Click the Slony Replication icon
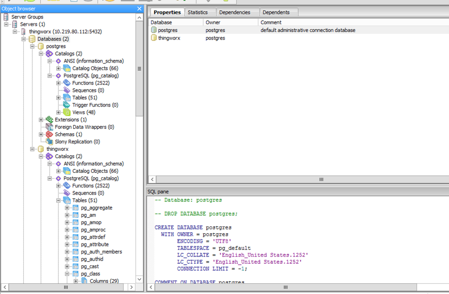 [49, 141]
